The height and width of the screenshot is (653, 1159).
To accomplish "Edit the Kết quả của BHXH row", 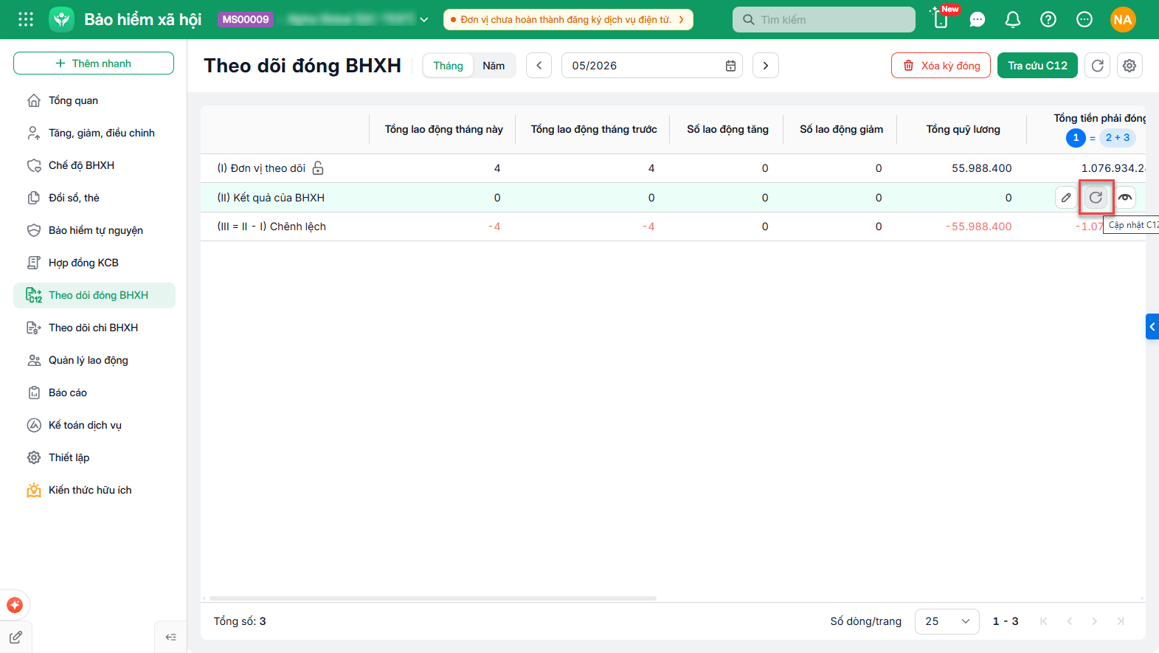I will pos(1066,198).
